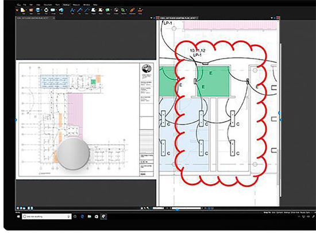Jump to the last page button
The height and width of the screenshot is (233, 316).
[205, 208]
